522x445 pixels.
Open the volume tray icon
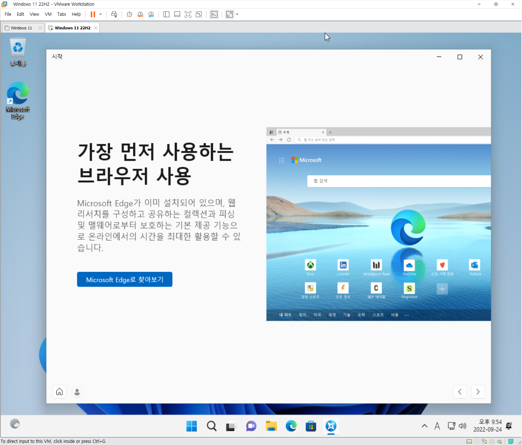(x=462, y=426)
